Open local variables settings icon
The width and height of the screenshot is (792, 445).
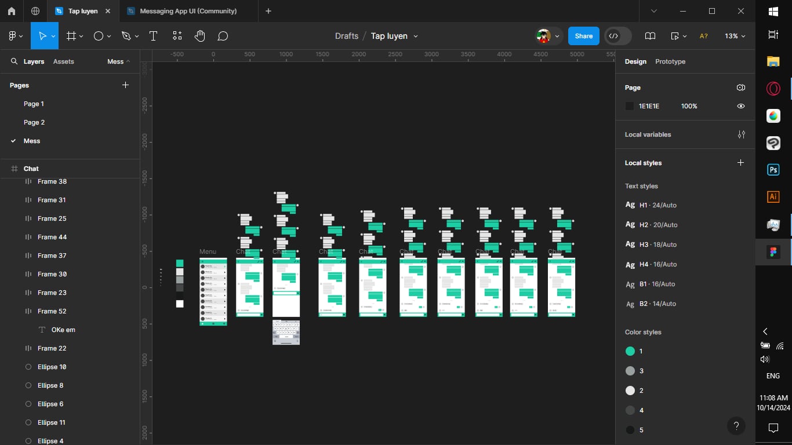[x=741, y=134]
